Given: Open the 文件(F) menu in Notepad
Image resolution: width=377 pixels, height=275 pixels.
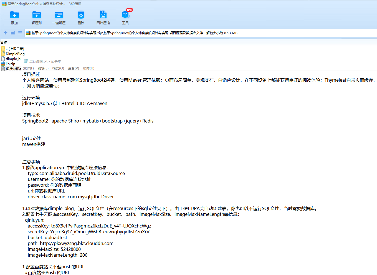Looking at the screenshot, I should pos(29,68).
